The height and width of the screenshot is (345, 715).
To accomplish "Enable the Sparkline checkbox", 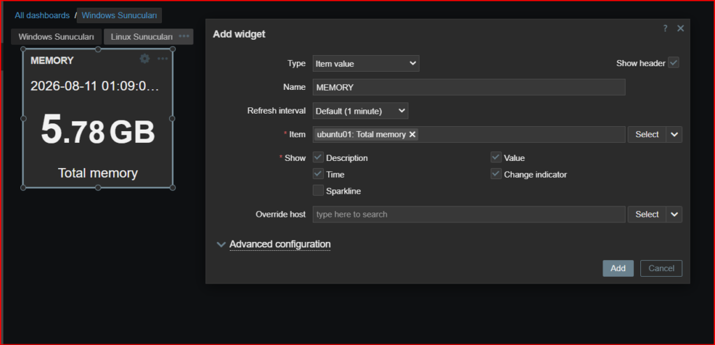I will [x=318, y=191].
